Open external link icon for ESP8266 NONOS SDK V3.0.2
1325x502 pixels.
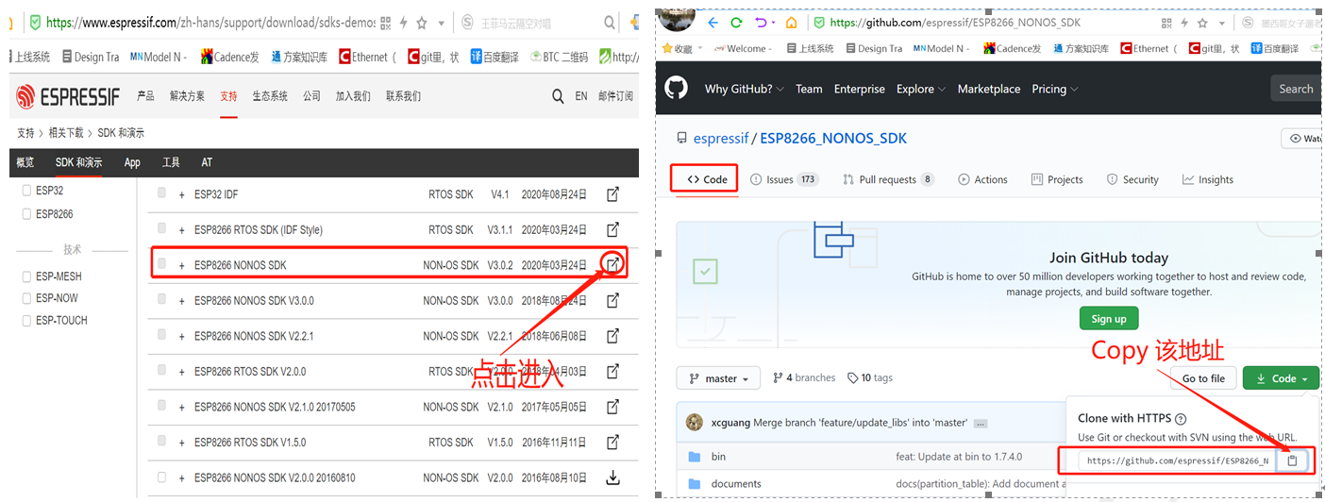click(612, 265)
